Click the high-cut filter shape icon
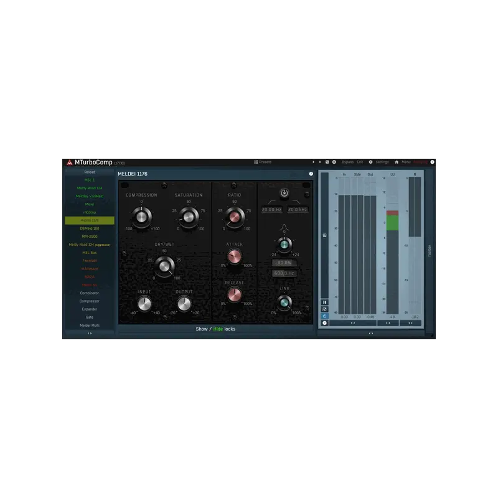The width and height of the screenshot is (498, 498). pos(296,202)
